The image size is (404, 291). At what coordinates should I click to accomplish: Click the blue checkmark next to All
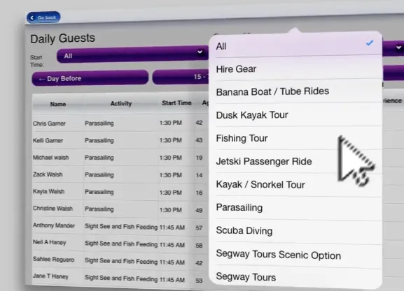pos(370,43)
